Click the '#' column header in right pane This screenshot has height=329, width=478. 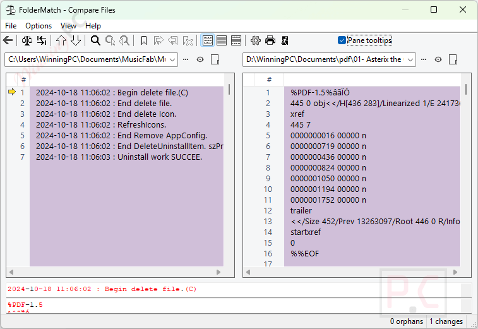(x=269, y=80)
